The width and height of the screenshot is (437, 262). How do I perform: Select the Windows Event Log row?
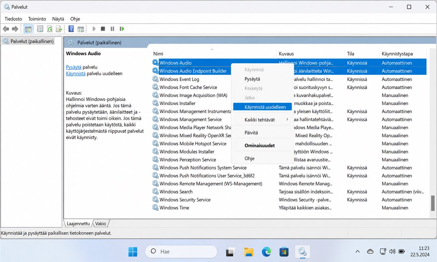pos(289,79)
